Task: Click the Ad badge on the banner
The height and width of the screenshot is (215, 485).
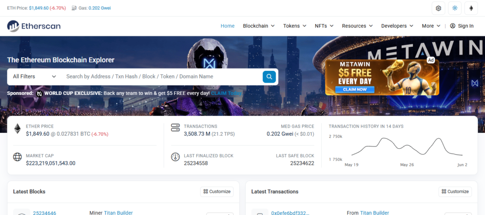Action: click(x=431, y=60)
